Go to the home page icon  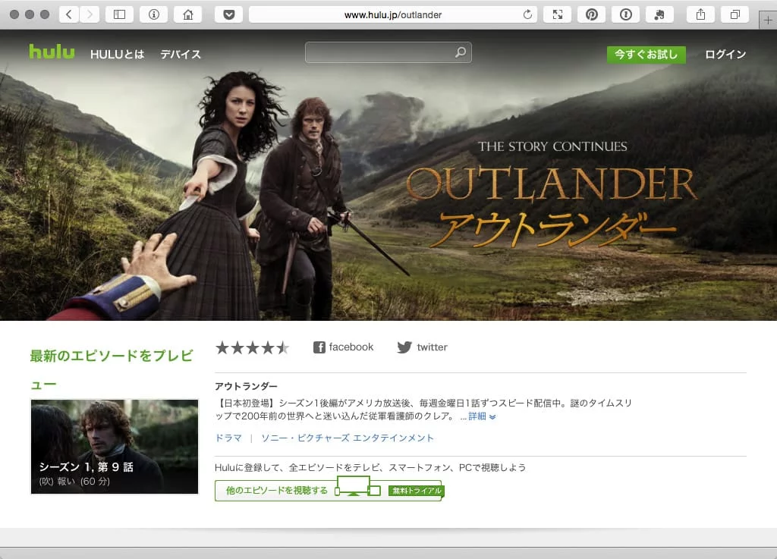click(188, 14)
